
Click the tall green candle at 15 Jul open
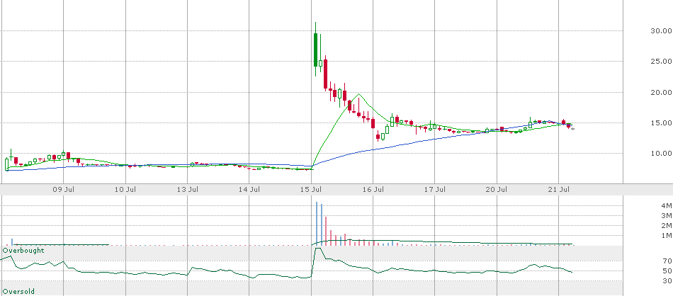point(315,50)
